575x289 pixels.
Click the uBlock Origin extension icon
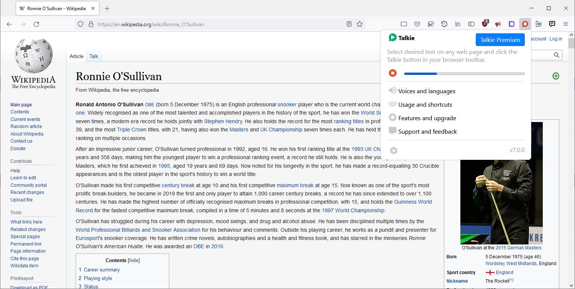(485, 24)
